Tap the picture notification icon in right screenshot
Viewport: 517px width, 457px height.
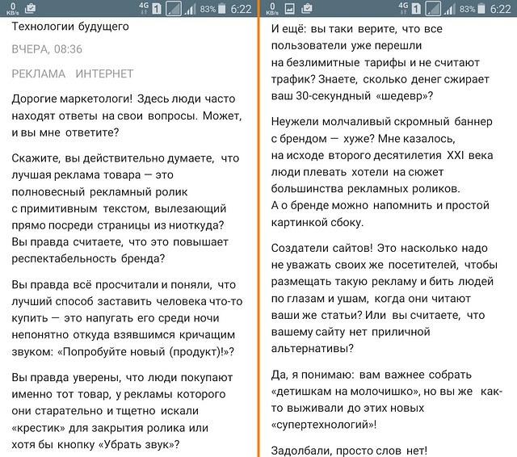click(x=289, y=9)
